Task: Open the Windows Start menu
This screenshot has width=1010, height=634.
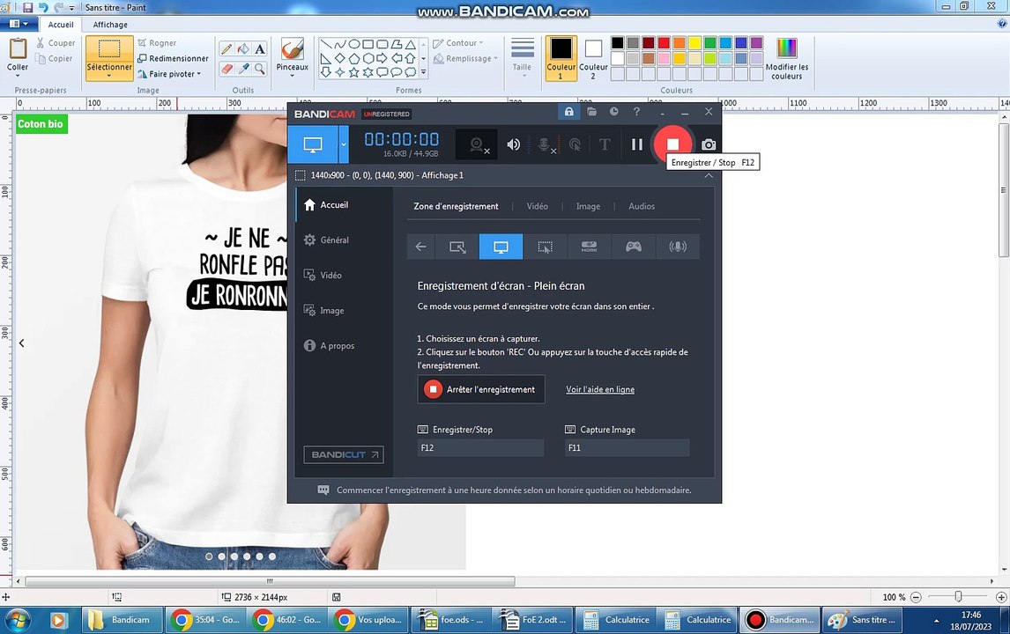Action: [x=18, y=620]
